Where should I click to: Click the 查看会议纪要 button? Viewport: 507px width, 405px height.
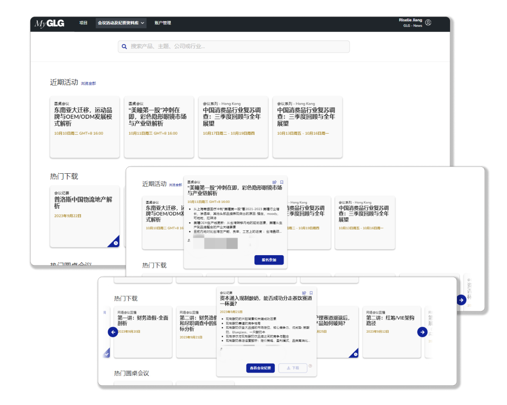[260, 368]
